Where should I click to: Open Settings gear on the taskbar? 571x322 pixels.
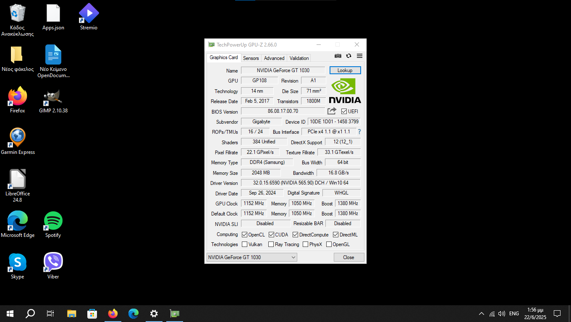[154, 314]
